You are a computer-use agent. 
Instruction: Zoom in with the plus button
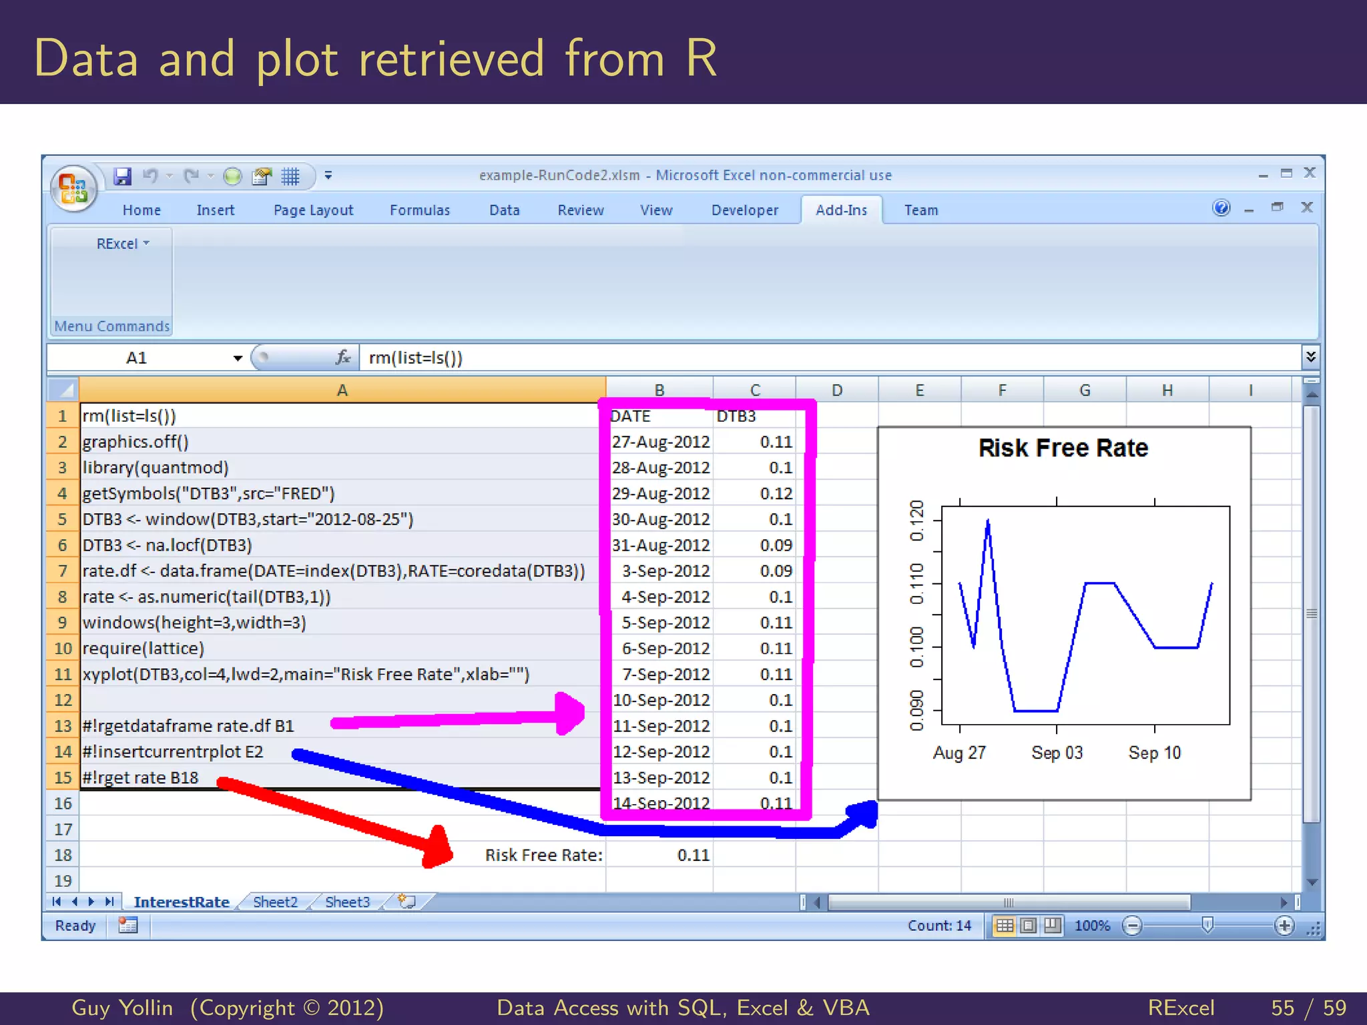1284,926
